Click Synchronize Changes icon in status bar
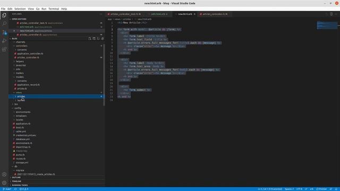 coord(15,189)
